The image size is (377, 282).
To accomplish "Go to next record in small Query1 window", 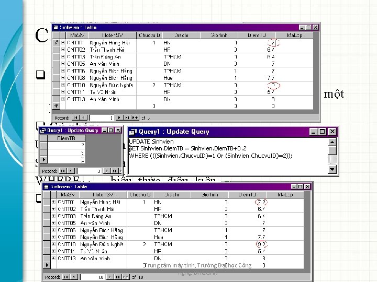I will [106, 171].
